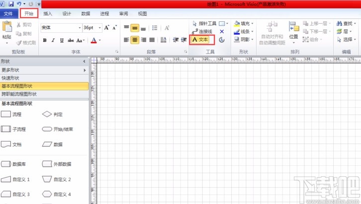Select the Connector tool
The height and width of the screenshot is (204, 361).
tap(202, 31)
